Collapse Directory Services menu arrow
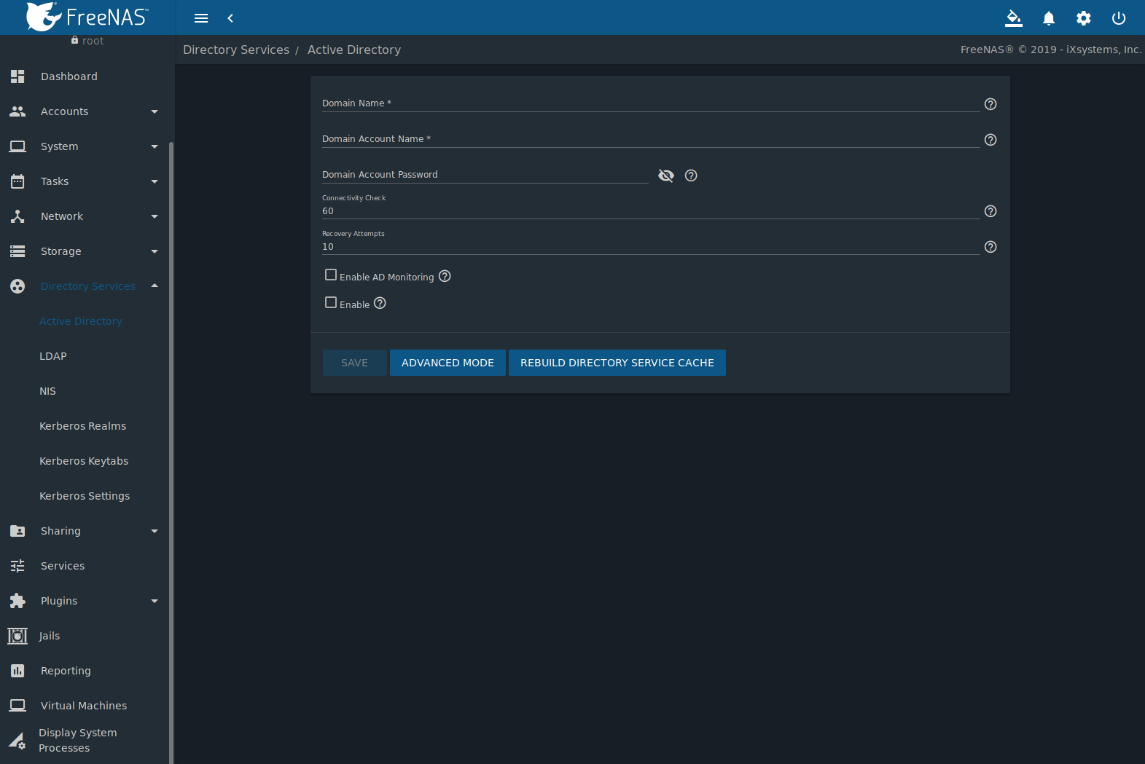This screenshot has width=1145, height=764. [155, 285]
